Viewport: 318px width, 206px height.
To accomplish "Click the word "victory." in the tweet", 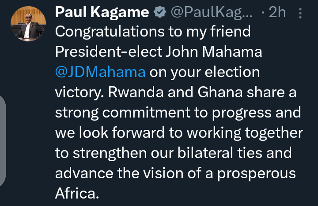I will click(80, 92).
